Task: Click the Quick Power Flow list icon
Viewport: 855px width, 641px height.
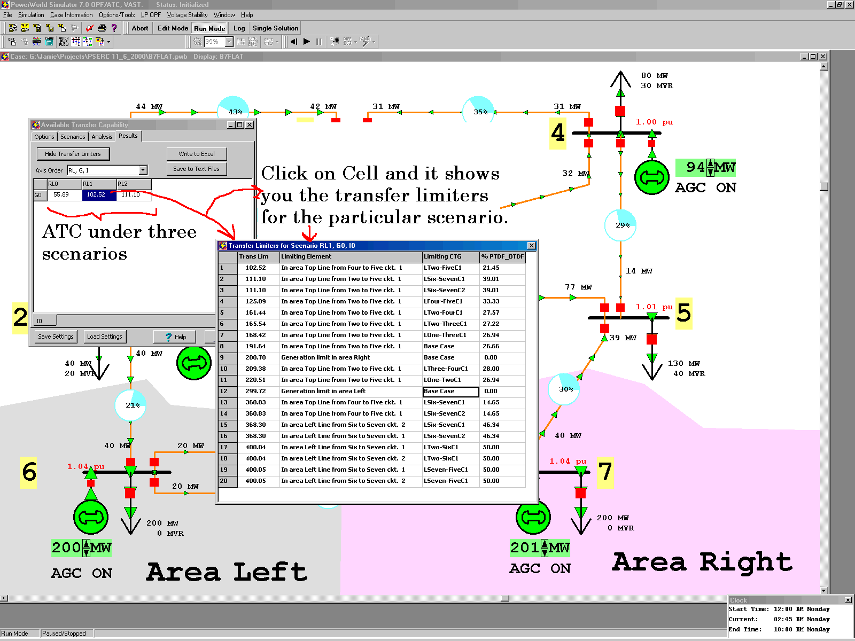Action: point(64,41)
